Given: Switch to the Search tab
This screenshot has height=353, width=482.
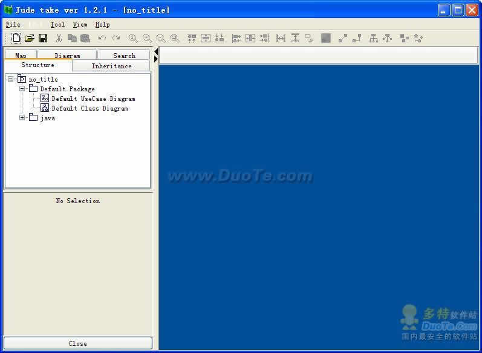Looking at the screenshot, I should 124,54.
